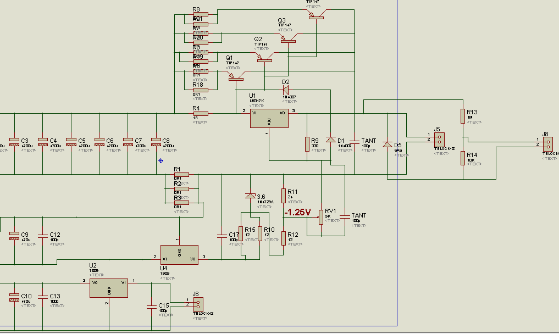Select capacitor C8 symbol
Screen dimensions: 559x334
pyautogui.click(x=156, y=142)
